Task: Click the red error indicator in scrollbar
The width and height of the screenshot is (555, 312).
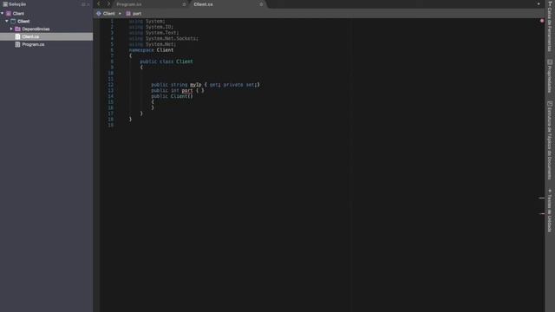Action: click(542, 21)
